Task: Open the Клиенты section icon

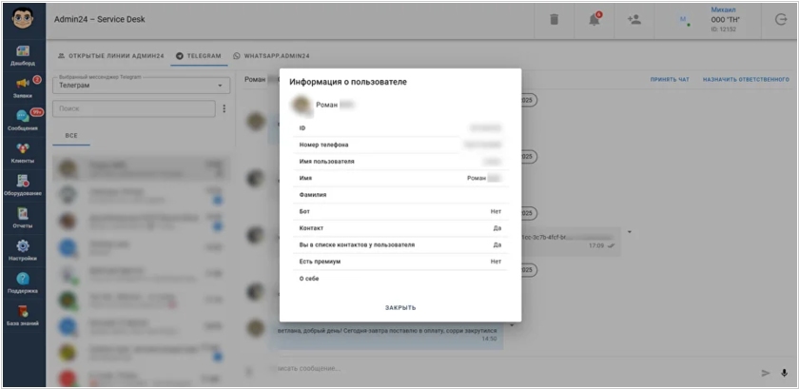Action: tap(23, 148)
